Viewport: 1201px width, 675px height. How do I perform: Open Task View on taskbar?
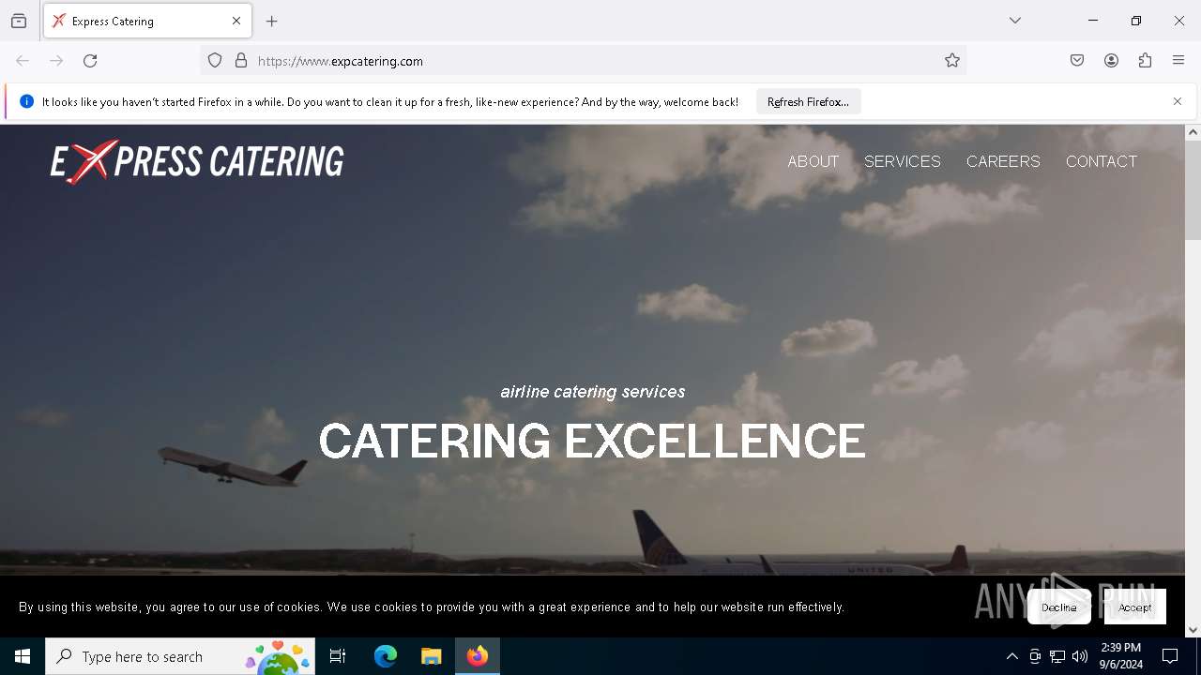click(x=338, y=656)
